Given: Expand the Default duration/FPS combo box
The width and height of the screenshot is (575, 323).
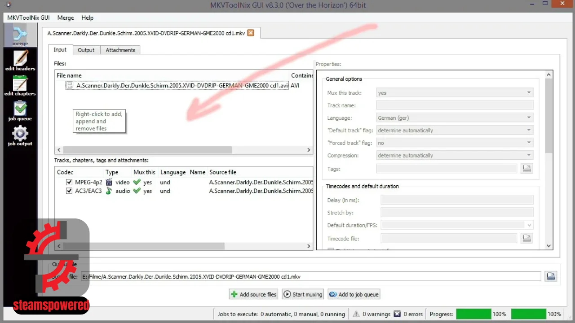Looking at the screenshot, I should 529,225.
